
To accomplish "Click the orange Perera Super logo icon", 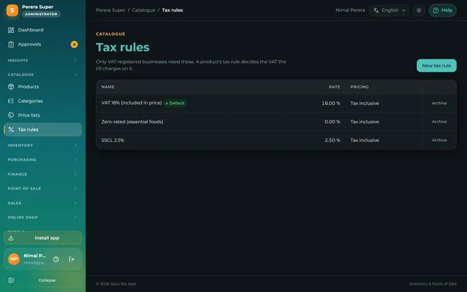I will coord(12,11).
